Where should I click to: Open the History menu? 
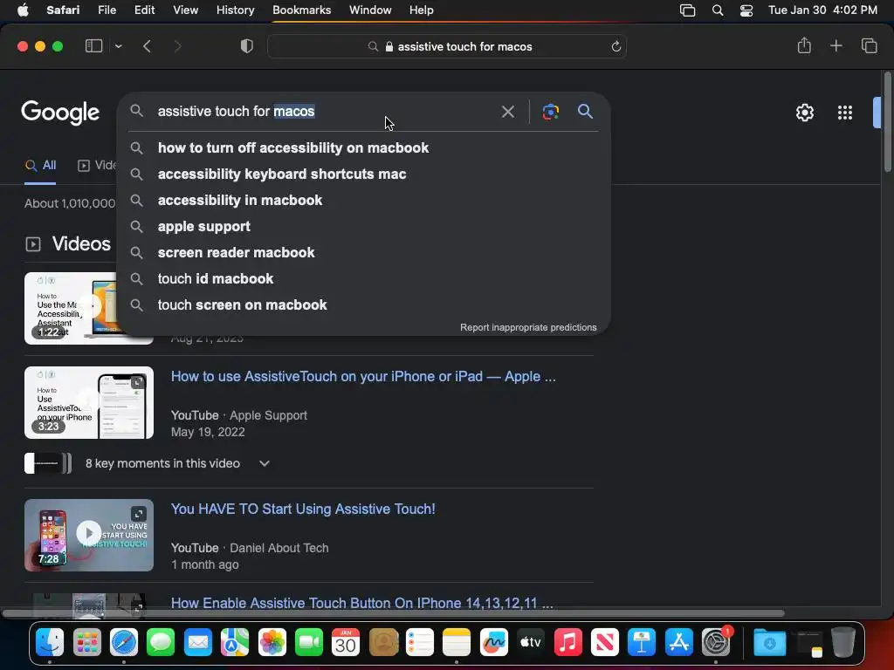tap(235, 10)
